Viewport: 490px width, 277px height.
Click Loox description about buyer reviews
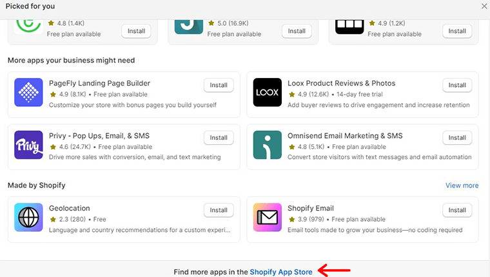[378, 105]
